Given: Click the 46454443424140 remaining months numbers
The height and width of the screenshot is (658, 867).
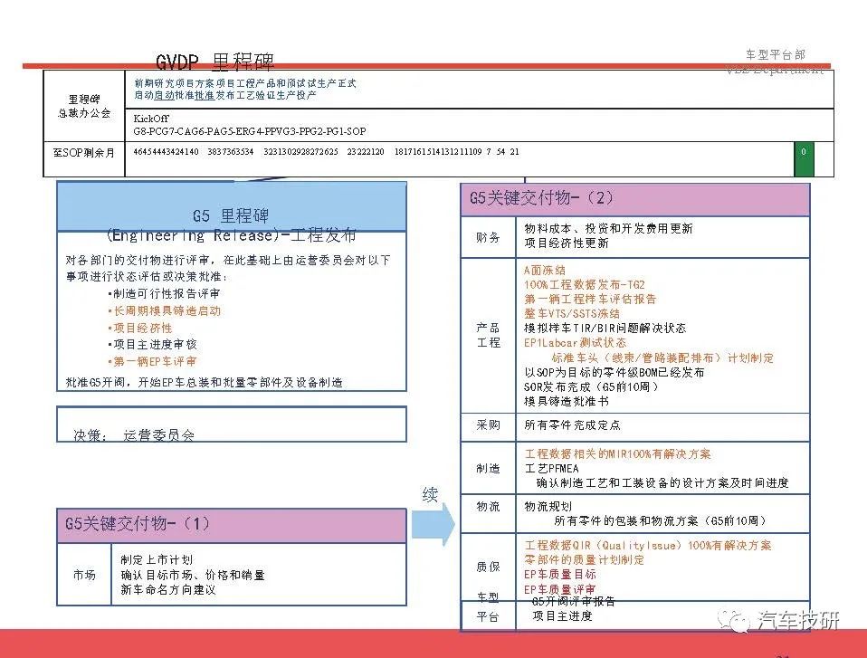Looking at the screenshot, I should point(166,151).
